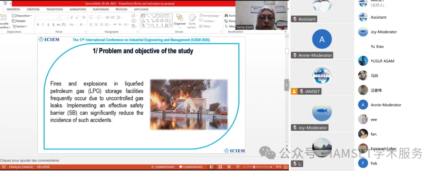Select the oval shape in shapes gallery

tap(162, 16)
